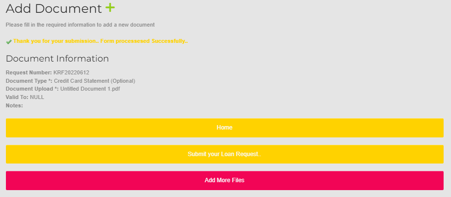
Task: Click the request number KRF20220612
Action: point(71,72)
